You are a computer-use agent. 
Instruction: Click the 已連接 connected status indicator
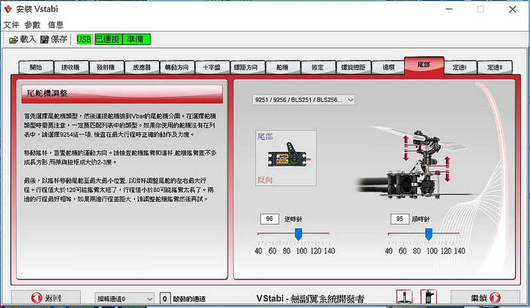[x=108, y=40]
